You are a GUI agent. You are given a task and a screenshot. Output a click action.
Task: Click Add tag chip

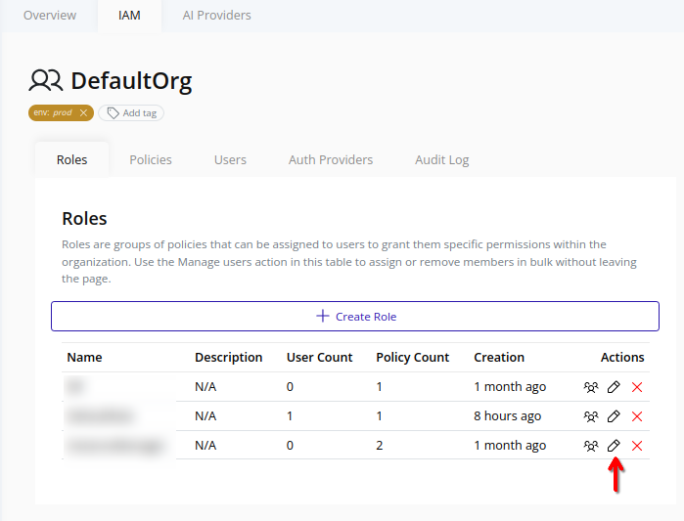click(131, 113)
